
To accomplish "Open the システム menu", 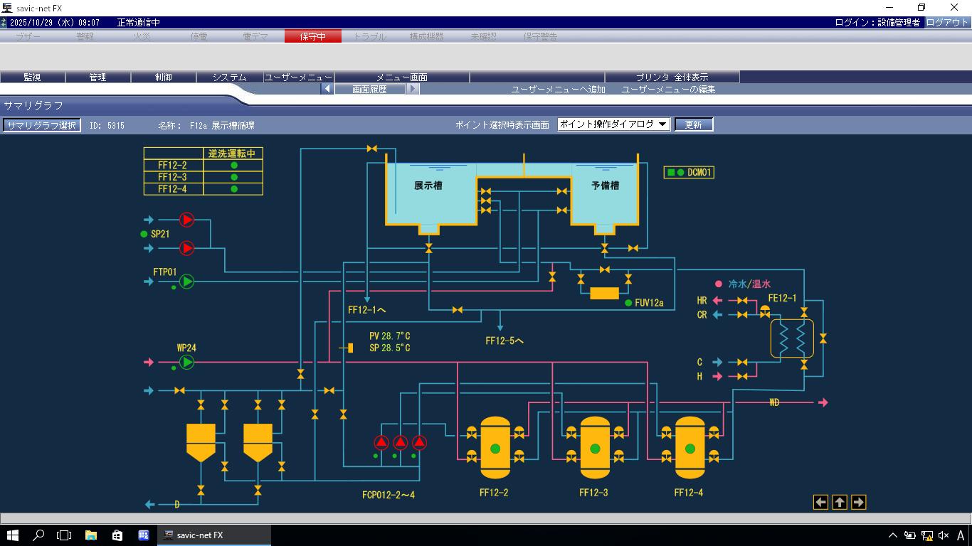I will (x=229, y=77).
